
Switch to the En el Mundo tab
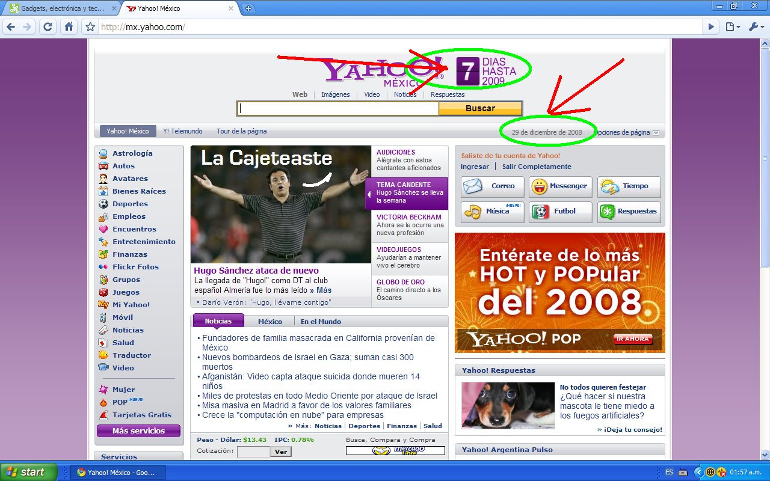[x=321, y=322]
